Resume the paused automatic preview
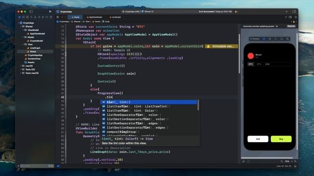314x176 pixels. click(291, 26)
